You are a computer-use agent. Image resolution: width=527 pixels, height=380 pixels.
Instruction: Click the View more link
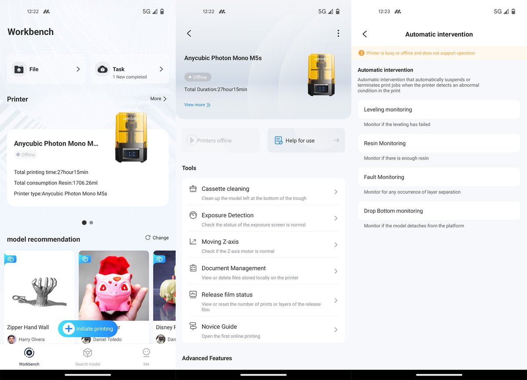pyautogui.click(x=197, y=105)
